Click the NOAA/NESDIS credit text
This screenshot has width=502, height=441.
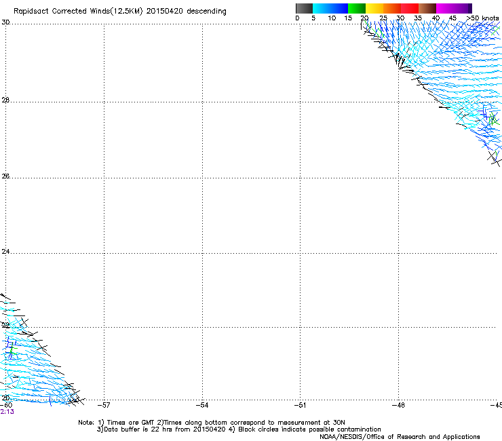click(x=400, y=437)
